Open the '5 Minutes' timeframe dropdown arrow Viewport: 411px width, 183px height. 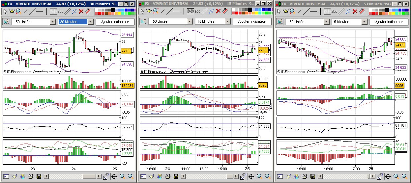click(x=364, y=22)
